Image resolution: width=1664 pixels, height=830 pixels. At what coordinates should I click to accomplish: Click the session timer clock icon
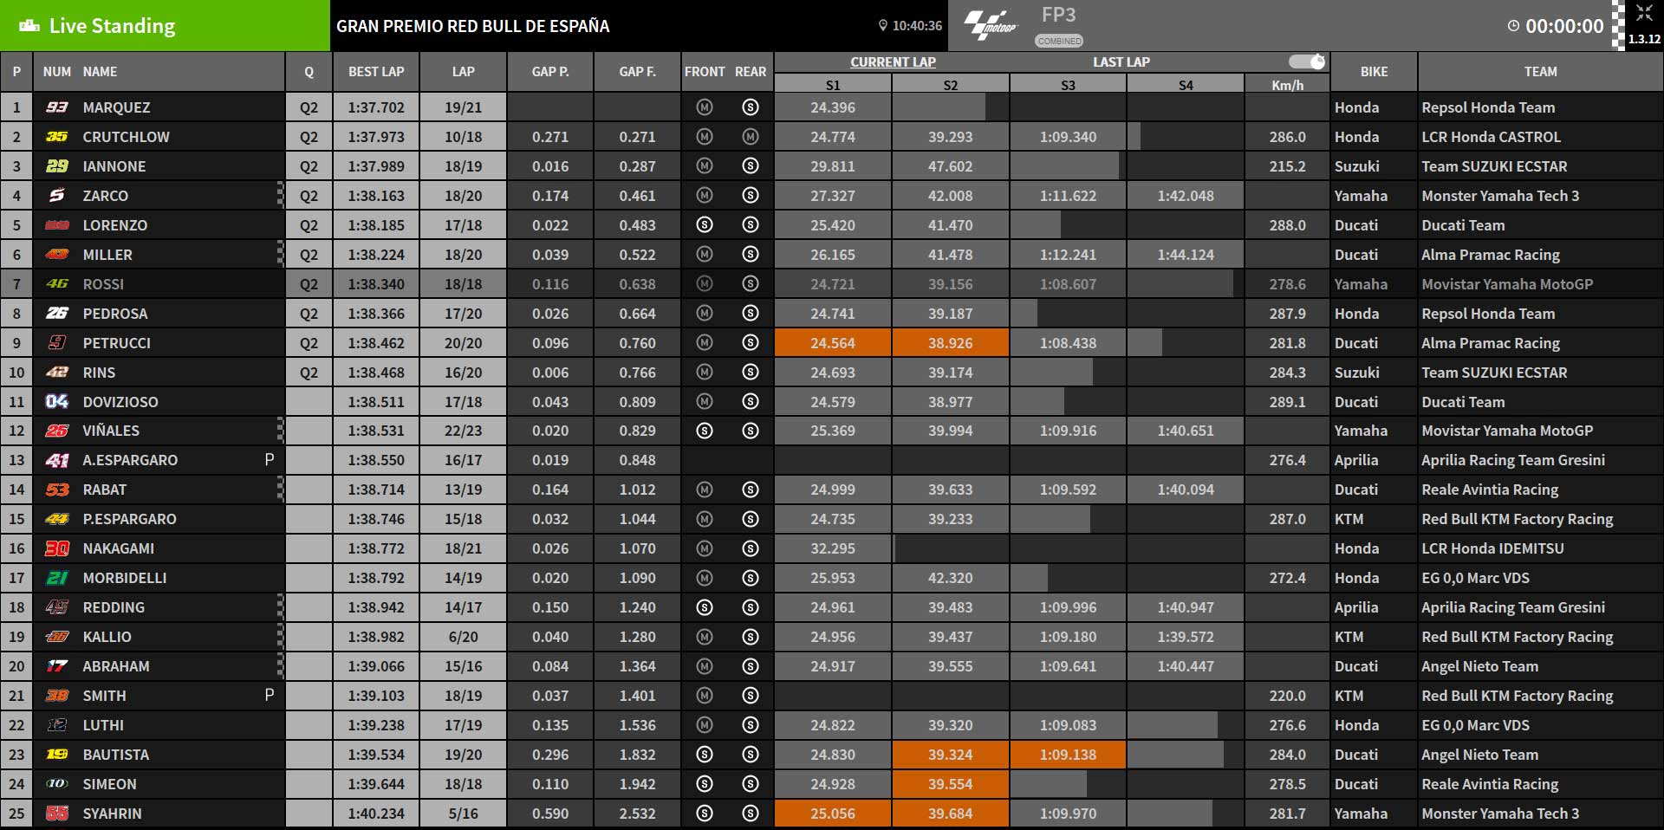(x=1513, y=26)
